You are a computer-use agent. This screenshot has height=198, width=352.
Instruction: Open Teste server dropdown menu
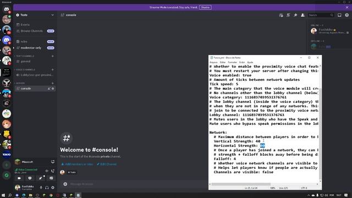click(35, 15)
